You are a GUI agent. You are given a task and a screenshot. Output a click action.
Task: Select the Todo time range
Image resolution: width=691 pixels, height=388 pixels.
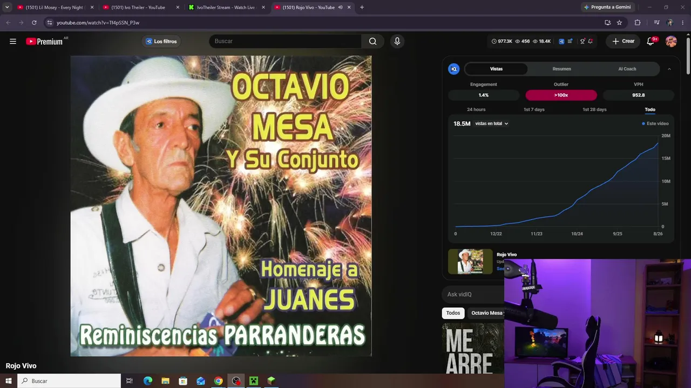650,109
